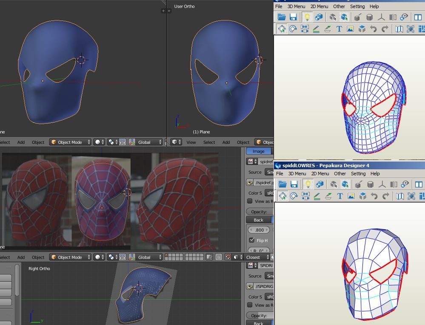
Task: Click redo arrow in top Pepakura window
Action: coord(385,29)
